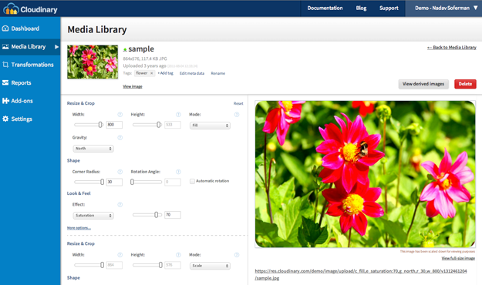Click View full-size image link
Image resolution: width=482 pixels, height=285 pixels.
[458, 258]
